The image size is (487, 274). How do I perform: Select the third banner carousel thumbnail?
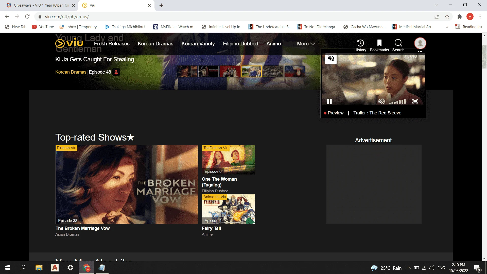point(230,71)
